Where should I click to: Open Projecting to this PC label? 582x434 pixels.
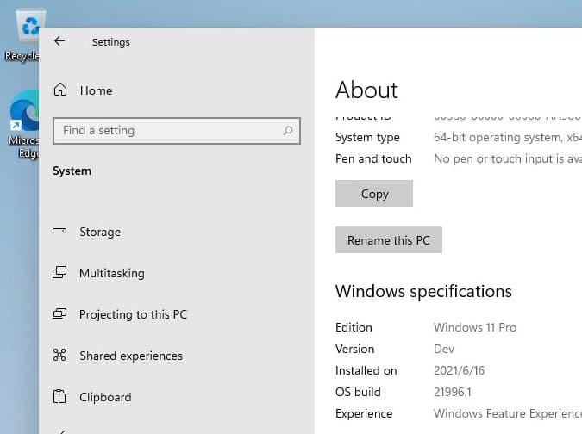pyautogui.click(x=133, y=314)
